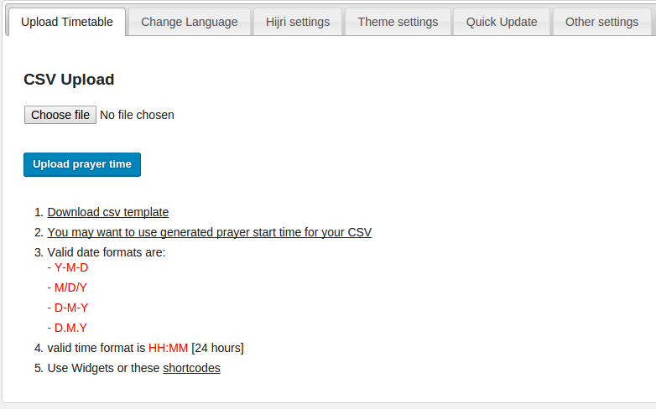Select the Theme settings tab

pyautogui.click(x=398, y=22)
